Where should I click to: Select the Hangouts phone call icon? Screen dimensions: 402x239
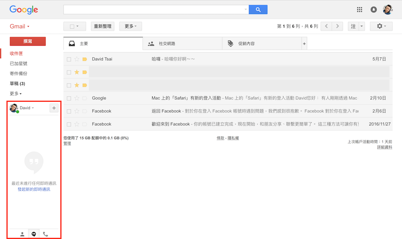coord(45,233)
